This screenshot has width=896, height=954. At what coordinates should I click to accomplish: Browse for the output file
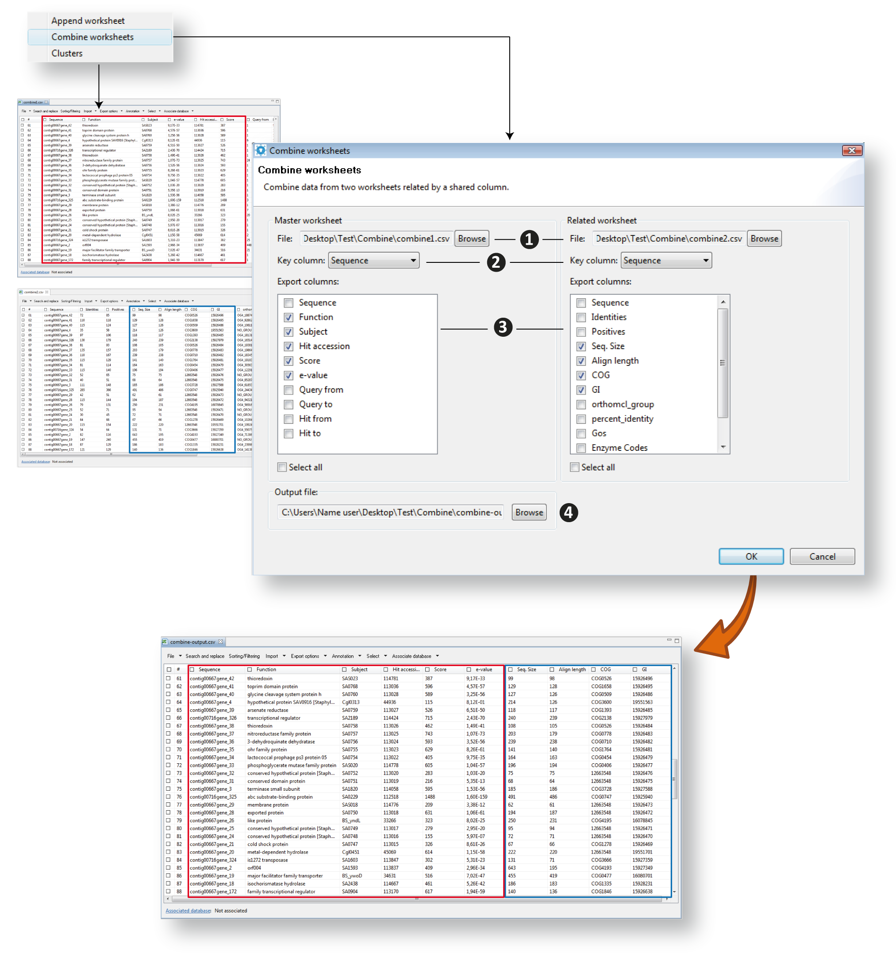tap(529, 512)
